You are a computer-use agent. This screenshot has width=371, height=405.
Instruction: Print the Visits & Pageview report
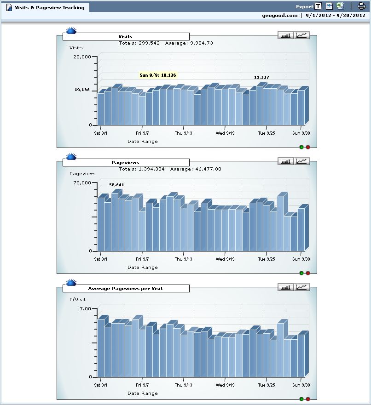tap(361, 6)
